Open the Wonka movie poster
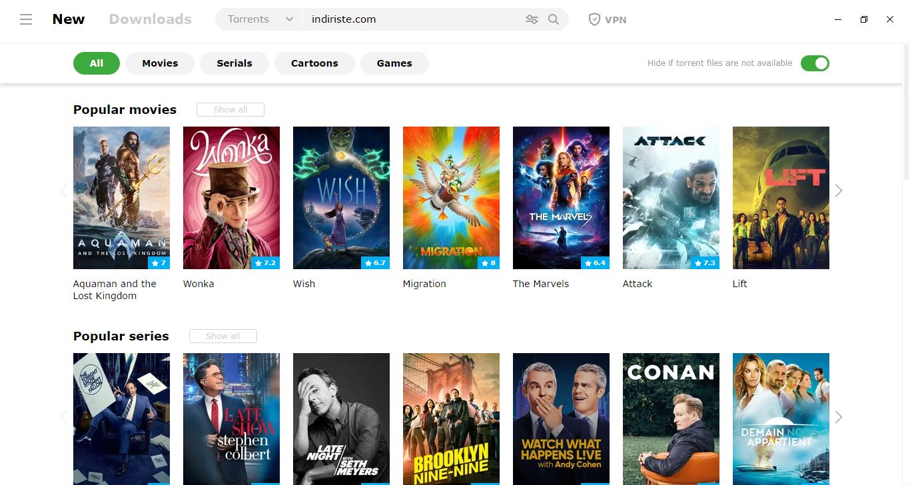The width and height of the screenshot is (910, 485). coord(231,198)
